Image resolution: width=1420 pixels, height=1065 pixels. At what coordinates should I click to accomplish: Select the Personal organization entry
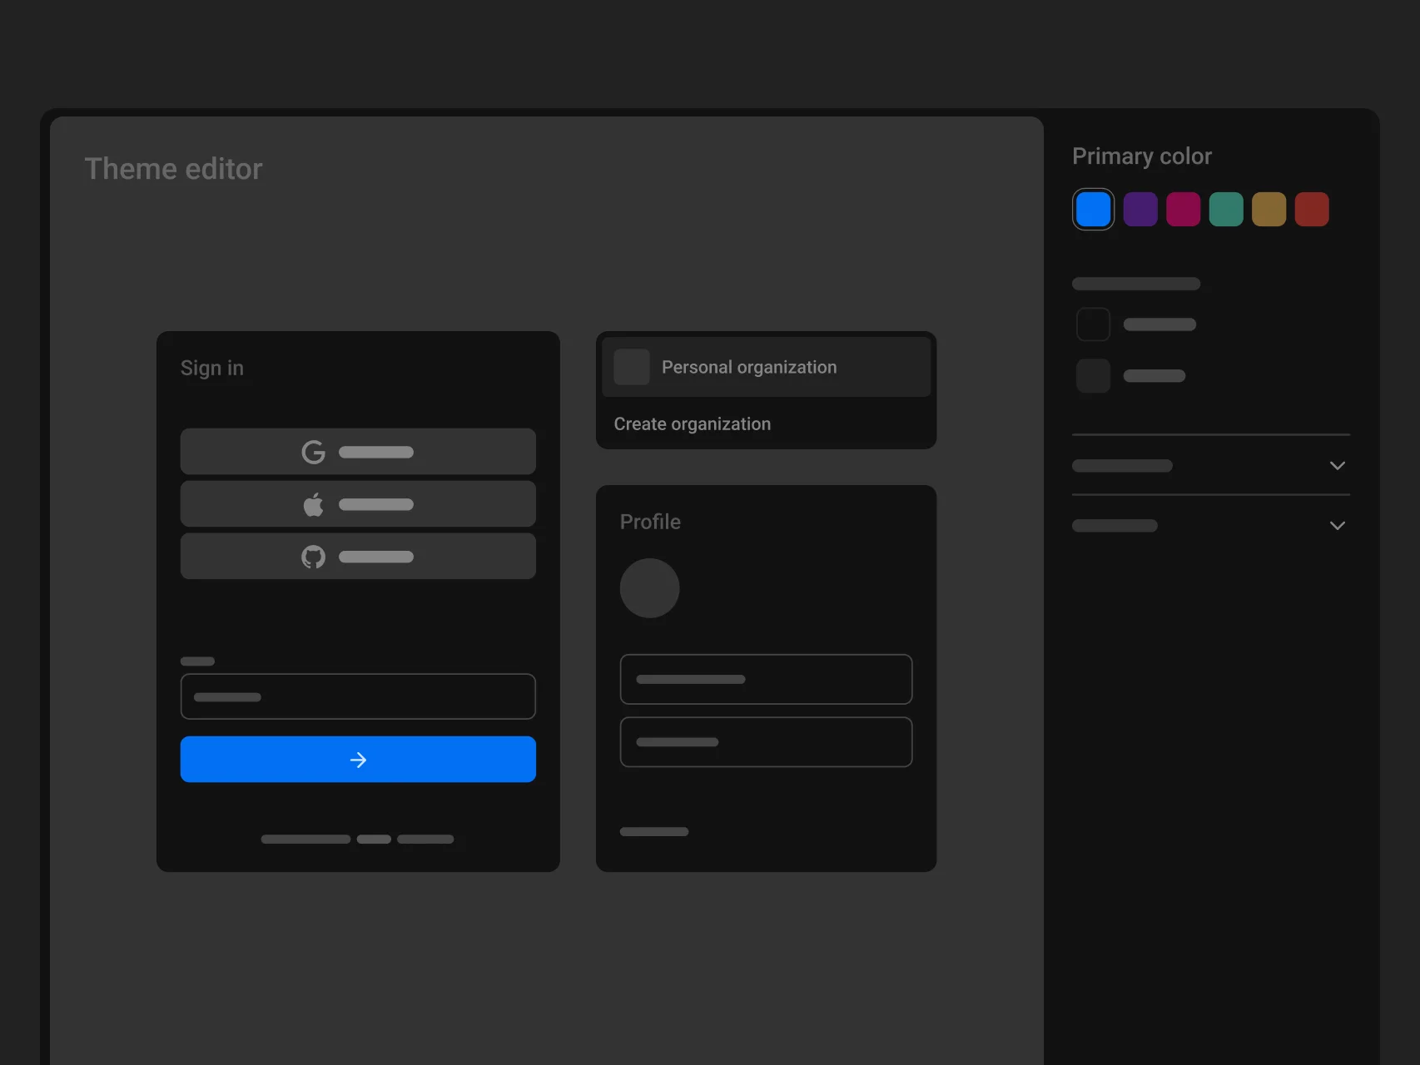[748, 366]
